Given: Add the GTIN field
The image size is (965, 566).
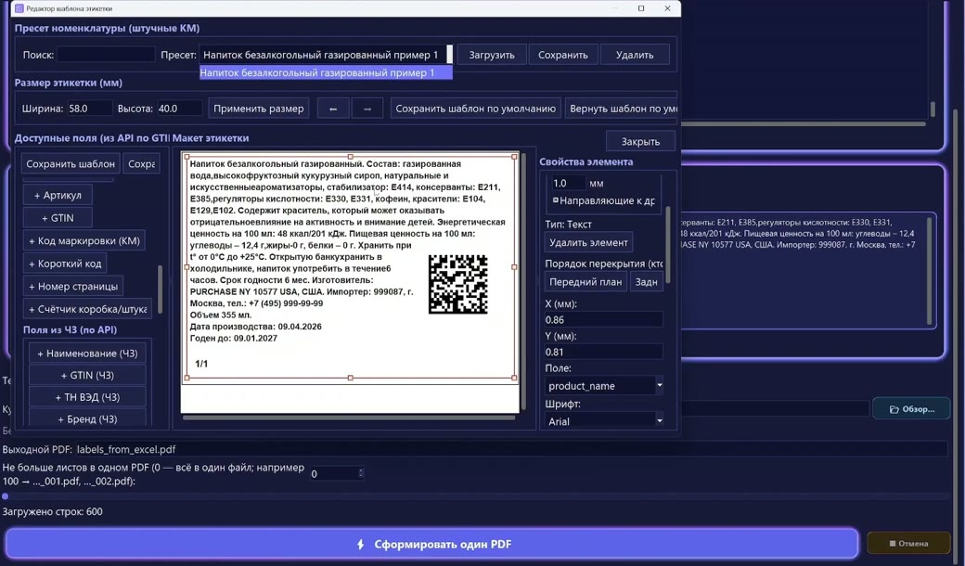Looking at the screenshot, I should coord(58,218).
